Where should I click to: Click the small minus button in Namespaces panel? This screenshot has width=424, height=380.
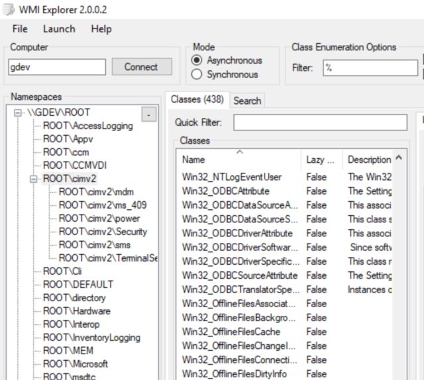(148, 115)
